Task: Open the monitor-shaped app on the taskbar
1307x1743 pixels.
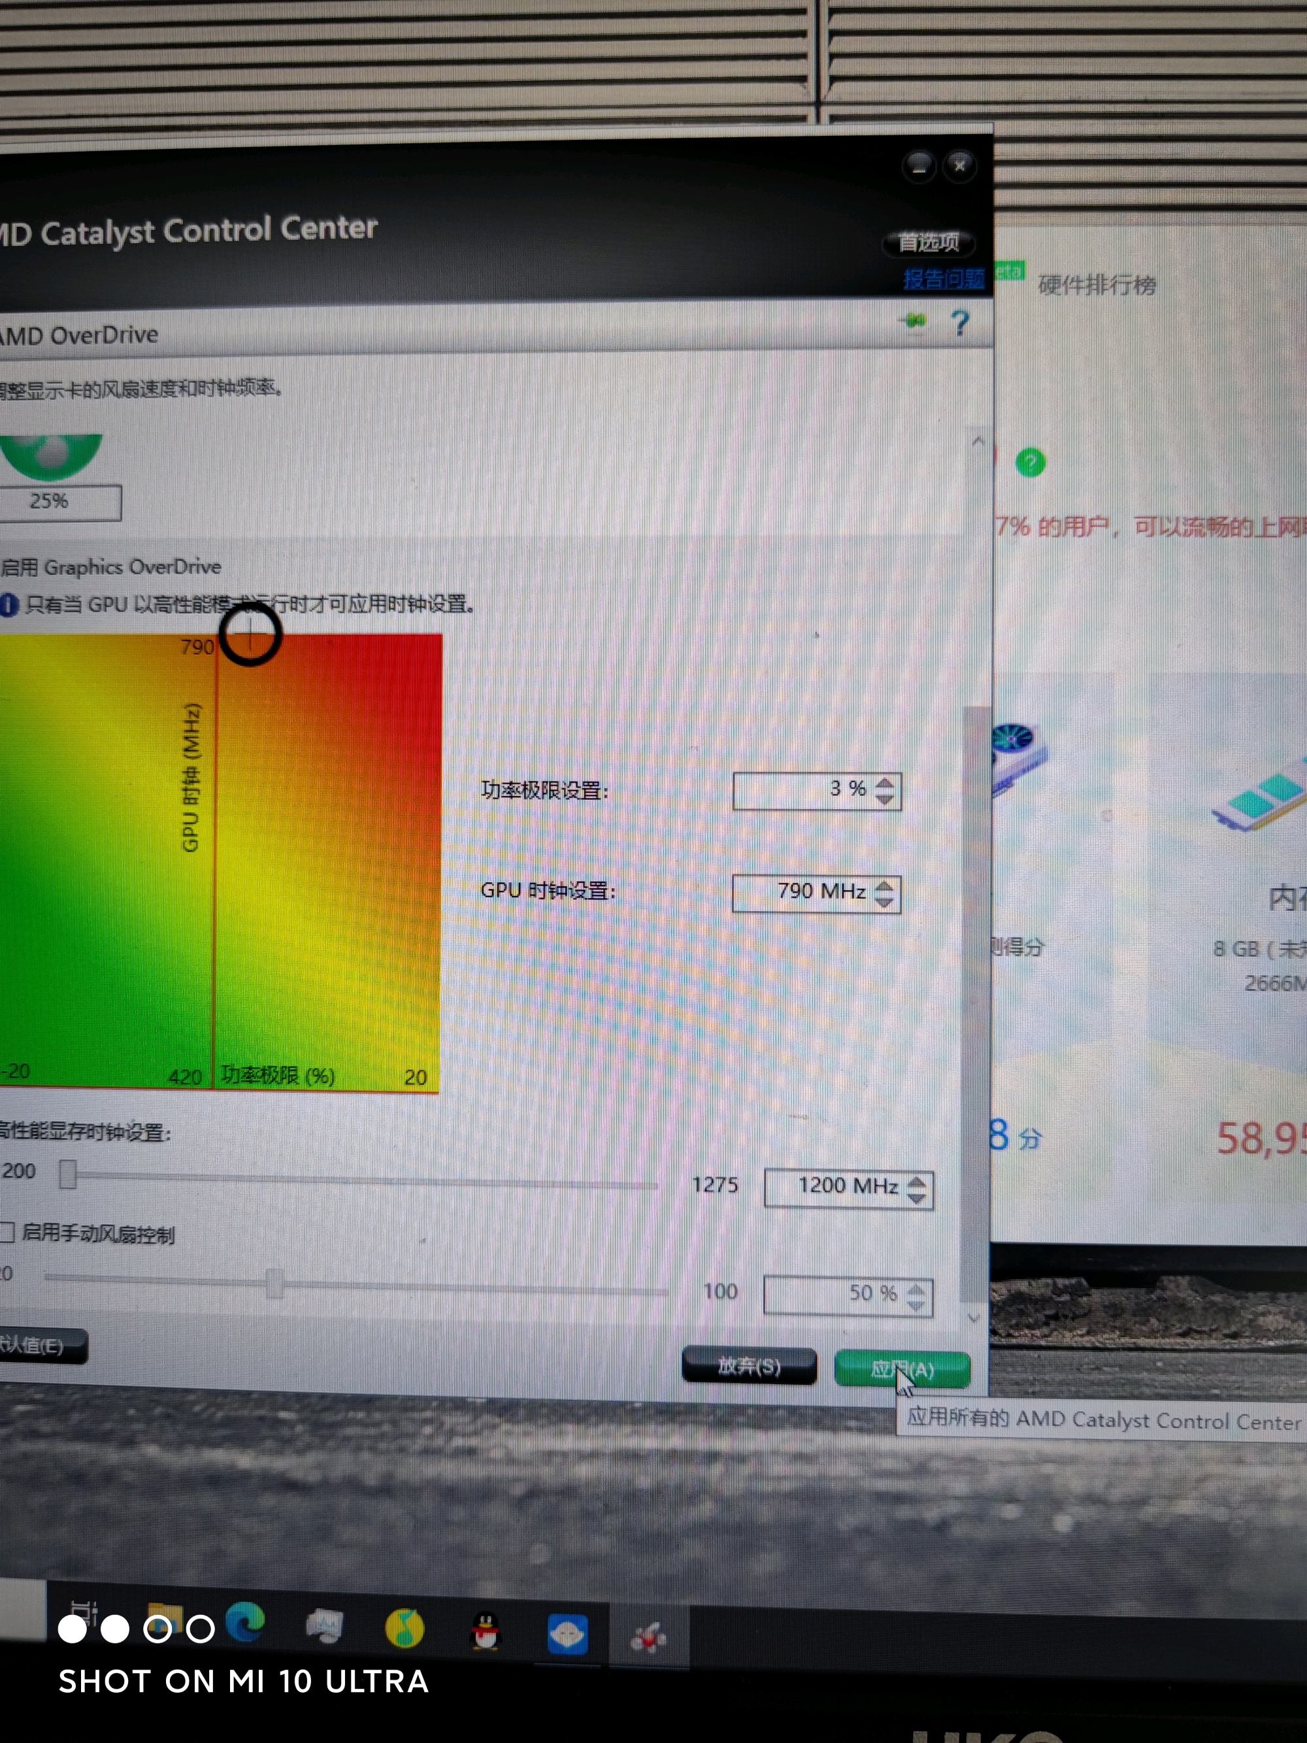Action: click(325, 1625)
